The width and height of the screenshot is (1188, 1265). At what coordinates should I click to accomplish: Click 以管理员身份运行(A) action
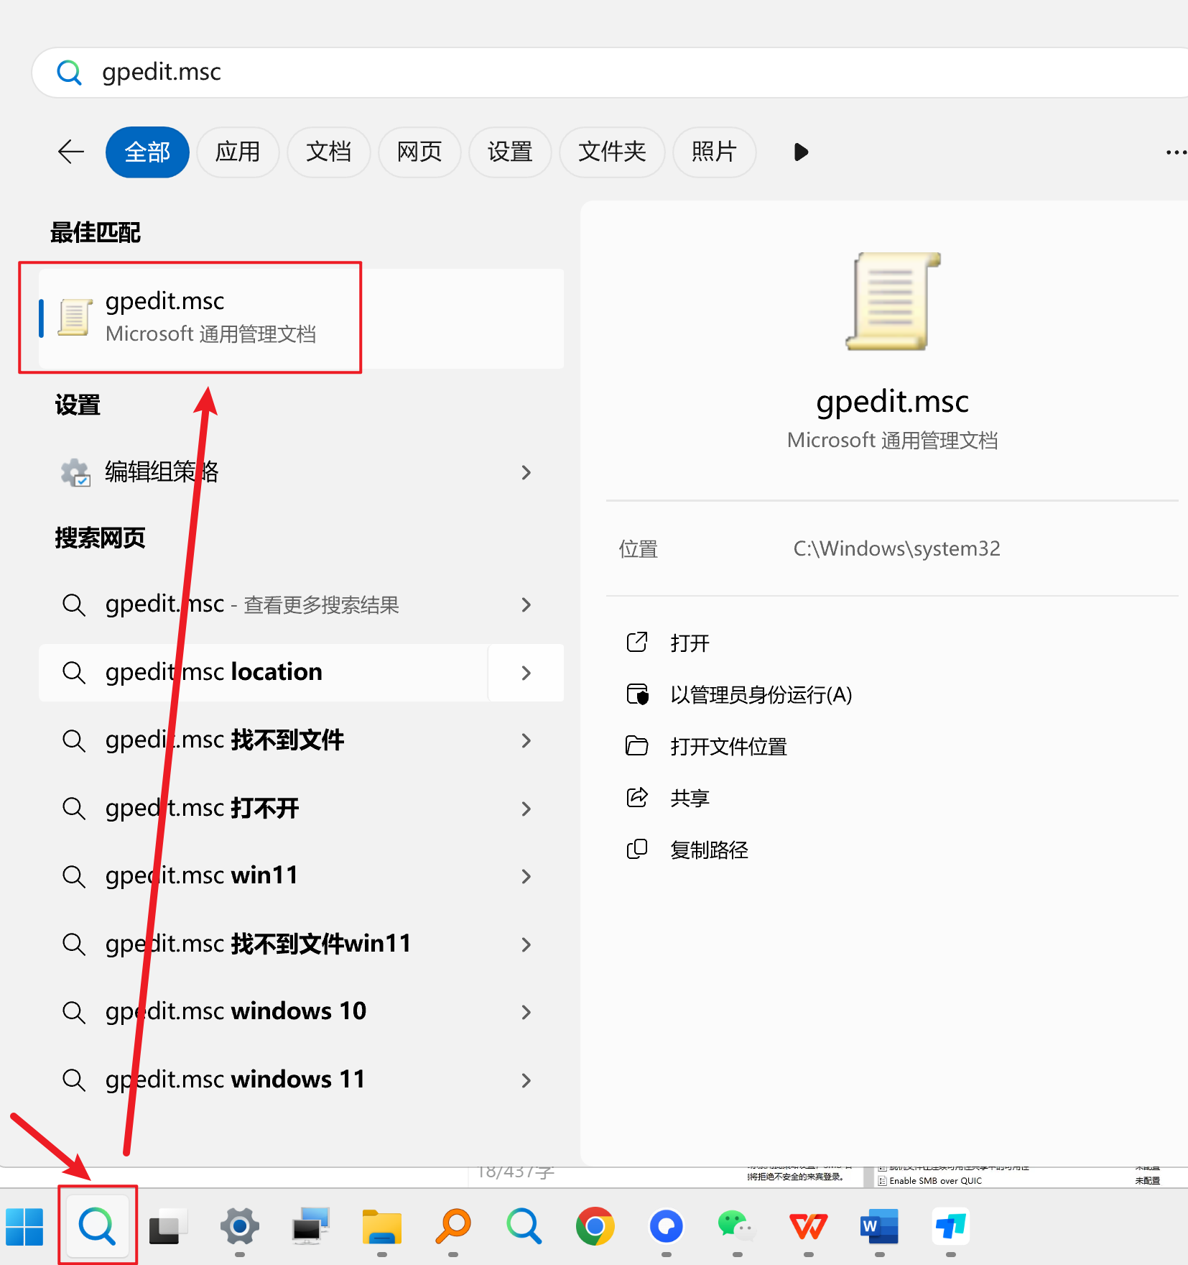(x=761, y=695)
